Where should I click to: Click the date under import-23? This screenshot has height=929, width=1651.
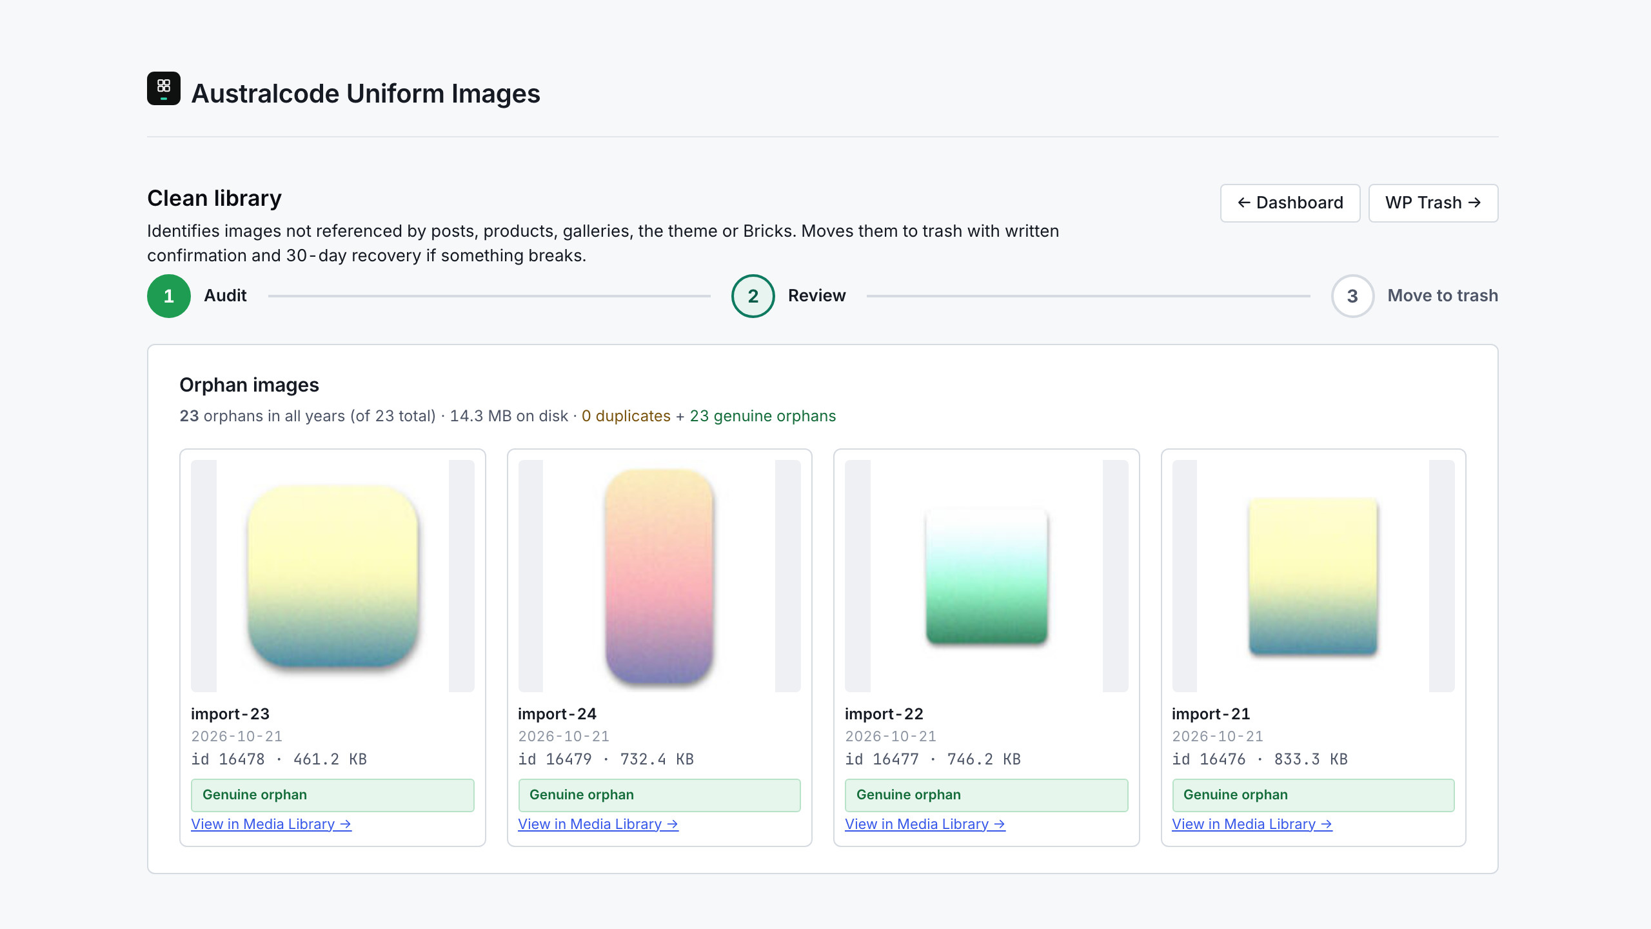coord(237,736)
